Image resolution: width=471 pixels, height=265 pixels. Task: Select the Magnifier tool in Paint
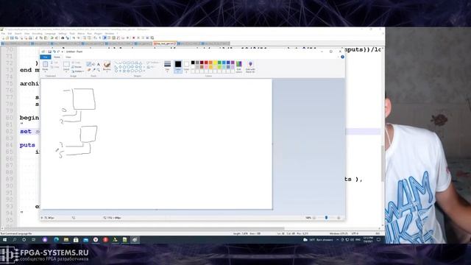pyautogui.click(x=98, y=70)
